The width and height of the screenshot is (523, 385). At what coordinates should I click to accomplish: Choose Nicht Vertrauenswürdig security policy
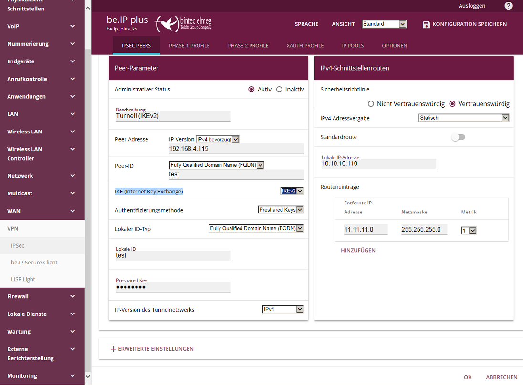371,104
